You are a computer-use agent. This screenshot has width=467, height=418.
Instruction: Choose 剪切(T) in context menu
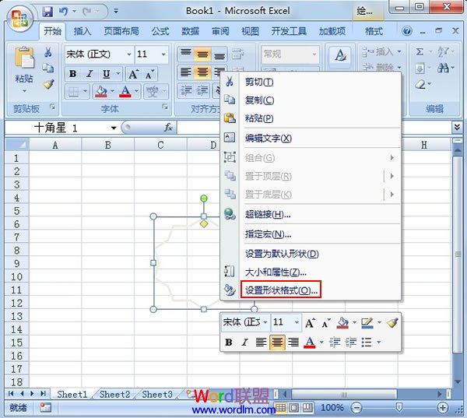[x=311, y=82]
